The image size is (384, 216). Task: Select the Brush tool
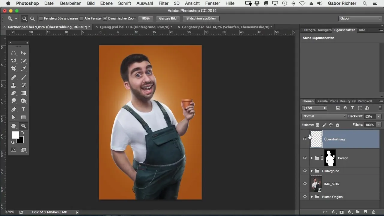pyautogui.click(x=23, y=77)
